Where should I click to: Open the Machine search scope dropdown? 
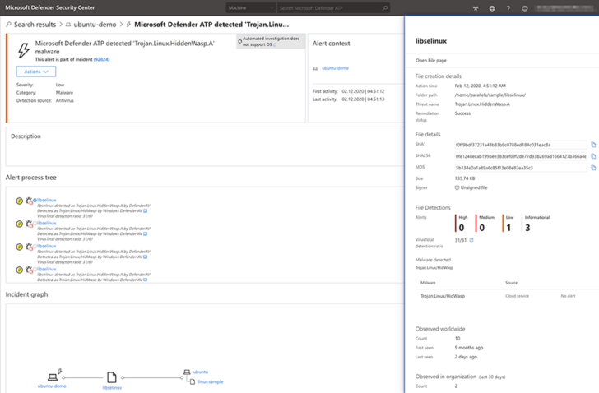pos(251,7)
